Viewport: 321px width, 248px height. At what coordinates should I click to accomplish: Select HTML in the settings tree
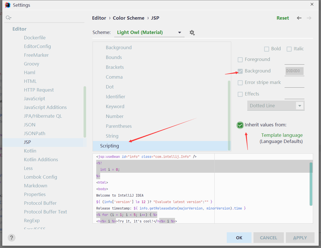tap(30, 81)
